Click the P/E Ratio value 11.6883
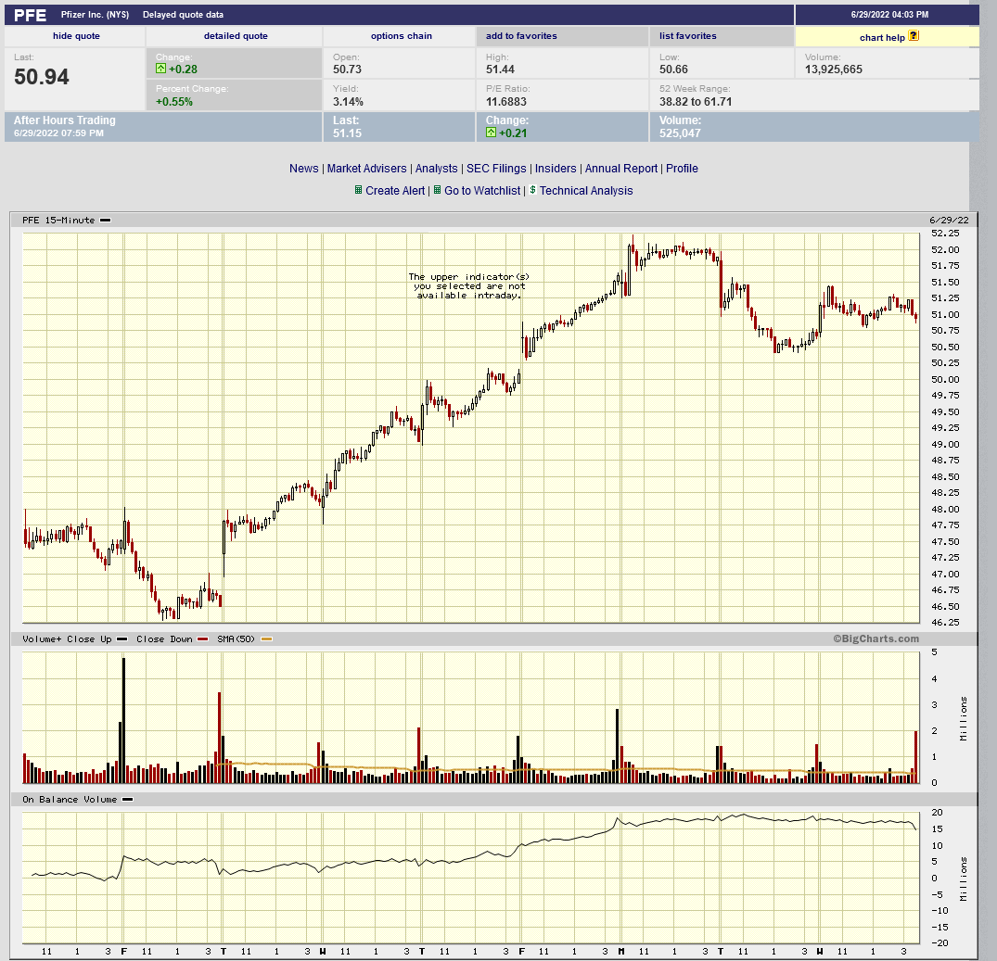Viewport: 997px width, 961px height. (x=506, y=102)
